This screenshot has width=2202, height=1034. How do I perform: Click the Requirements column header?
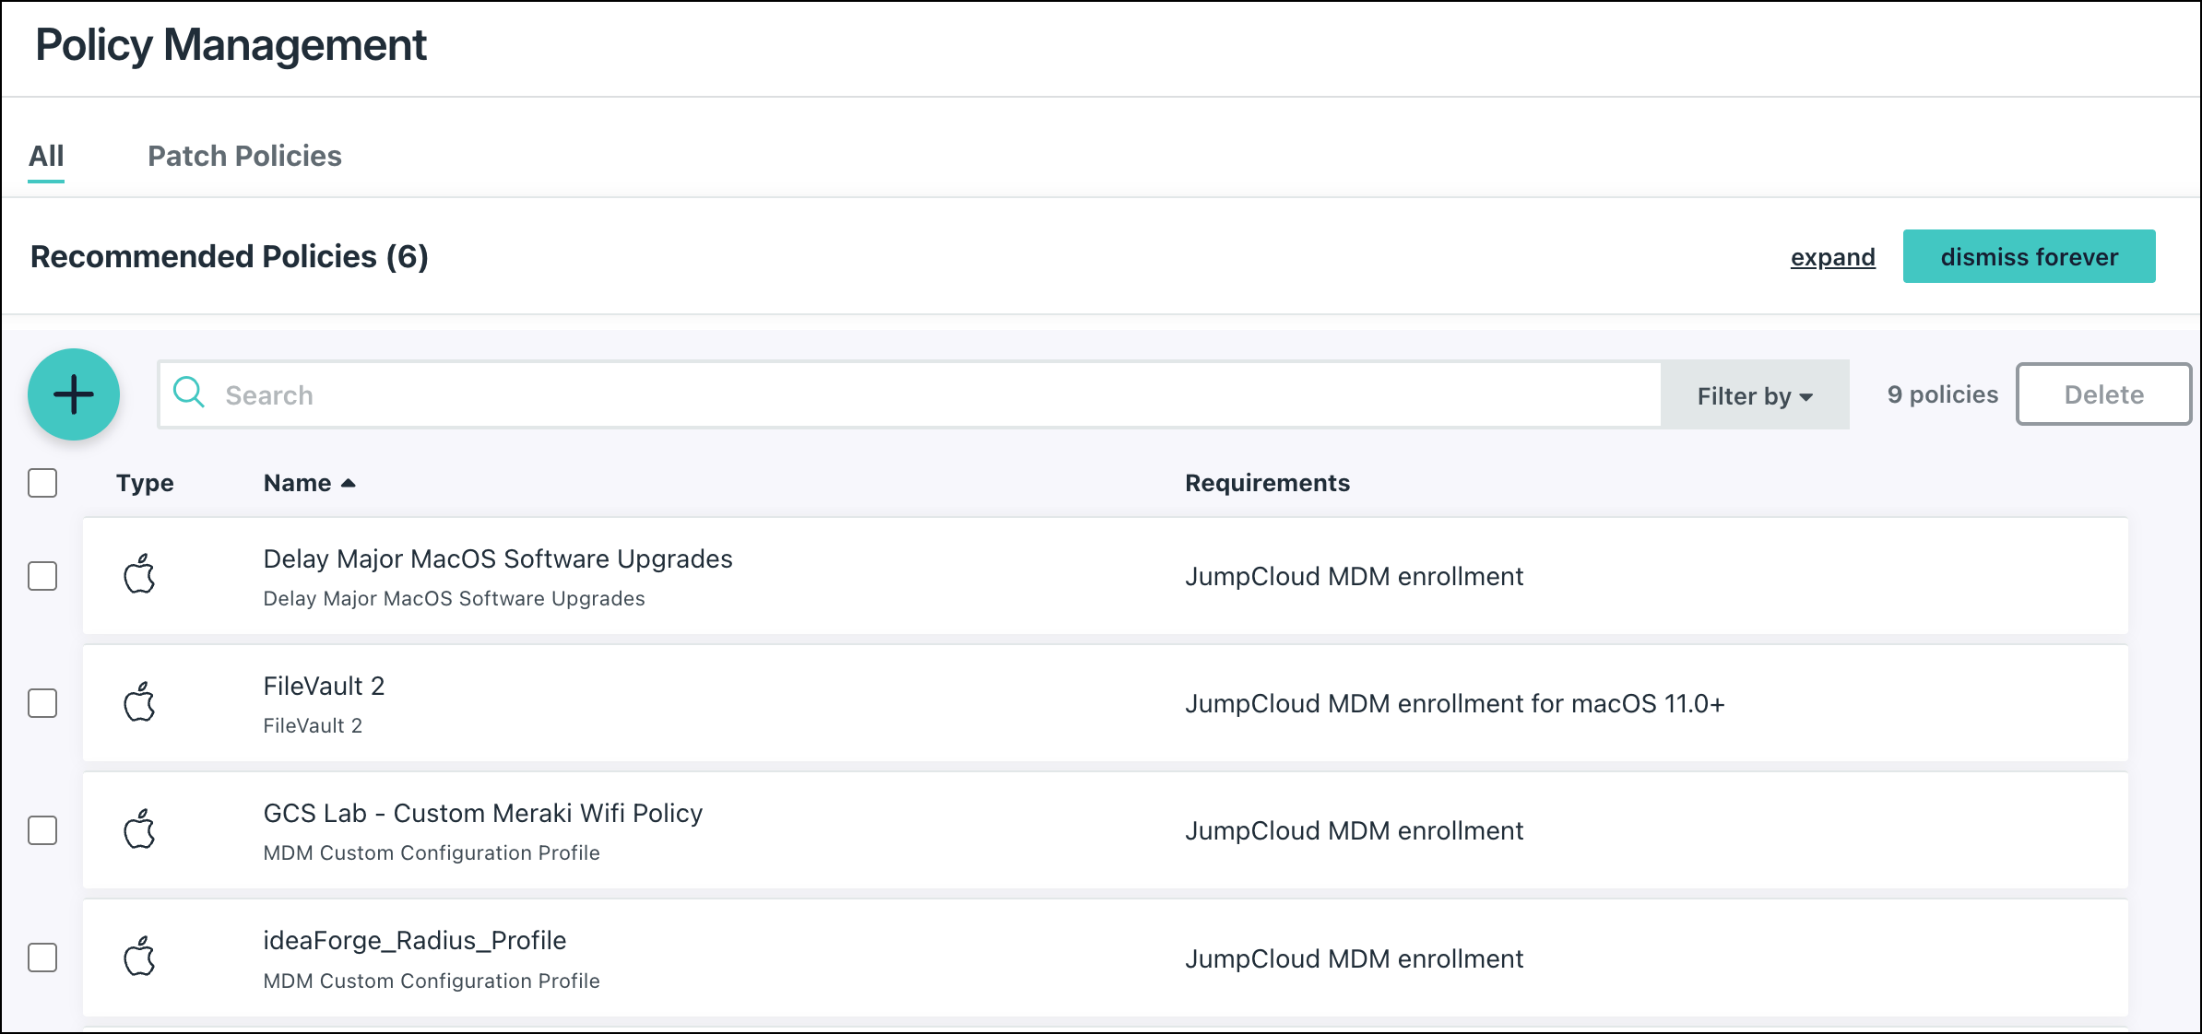pyautogui.click(x=1267, y=483)
